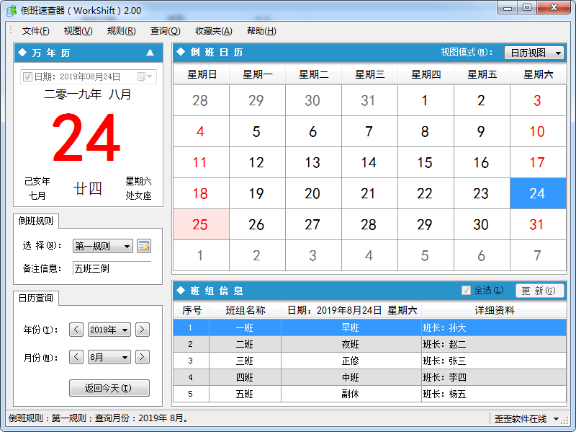The width and height of the screenshot is (576, 432).
Task: Select grayed day 28 of previous month
Action: point(201,100)
